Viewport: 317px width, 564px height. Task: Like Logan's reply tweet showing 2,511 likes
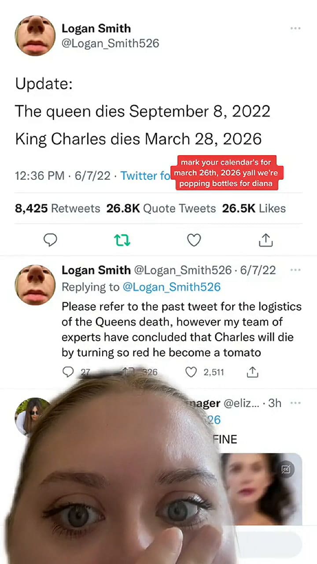[191, 372]
